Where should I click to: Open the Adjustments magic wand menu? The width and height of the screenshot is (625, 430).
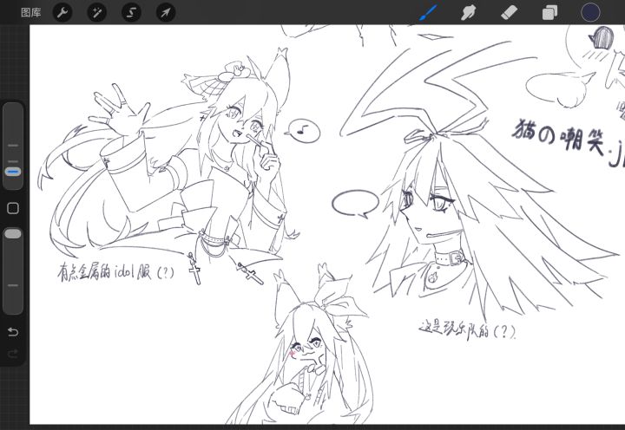(97, 13)
